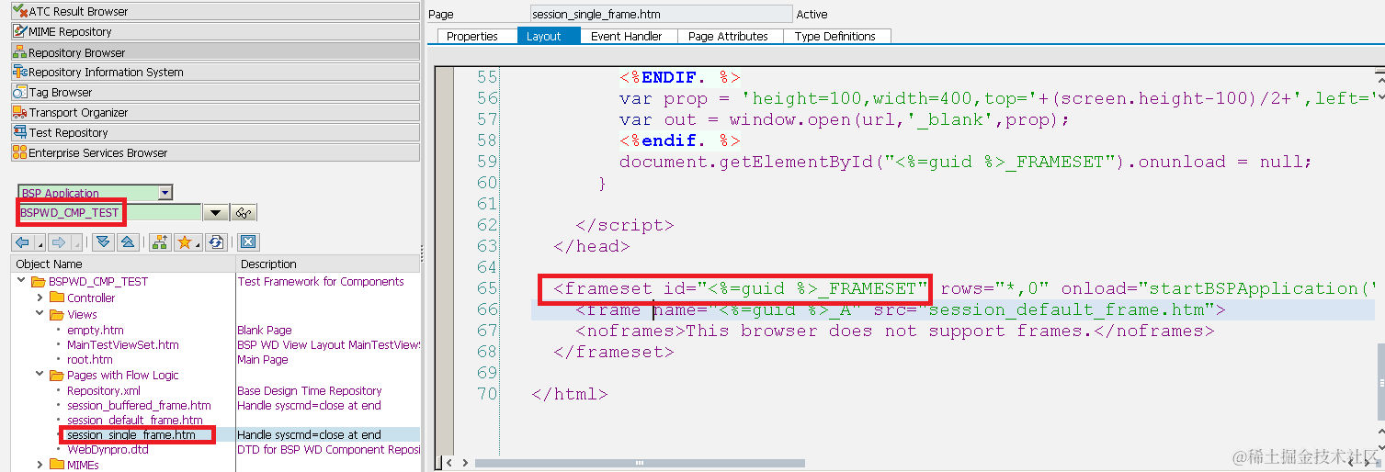Open the MIME Repository
The width and height of the screenshot is (1385, 472).
(215, 31)
